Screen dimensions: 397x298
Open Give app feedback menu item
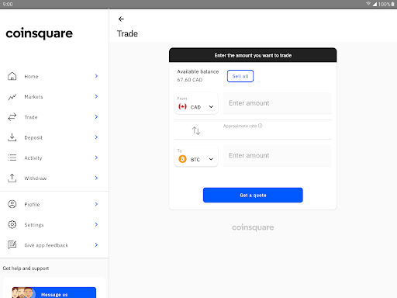pyautogui.click(x=54, y=244)
